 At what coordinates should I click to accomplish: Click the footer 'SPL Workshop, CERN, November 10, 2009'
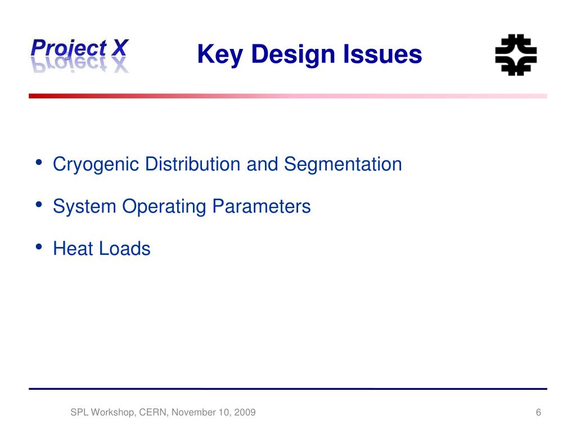(163, 412)
